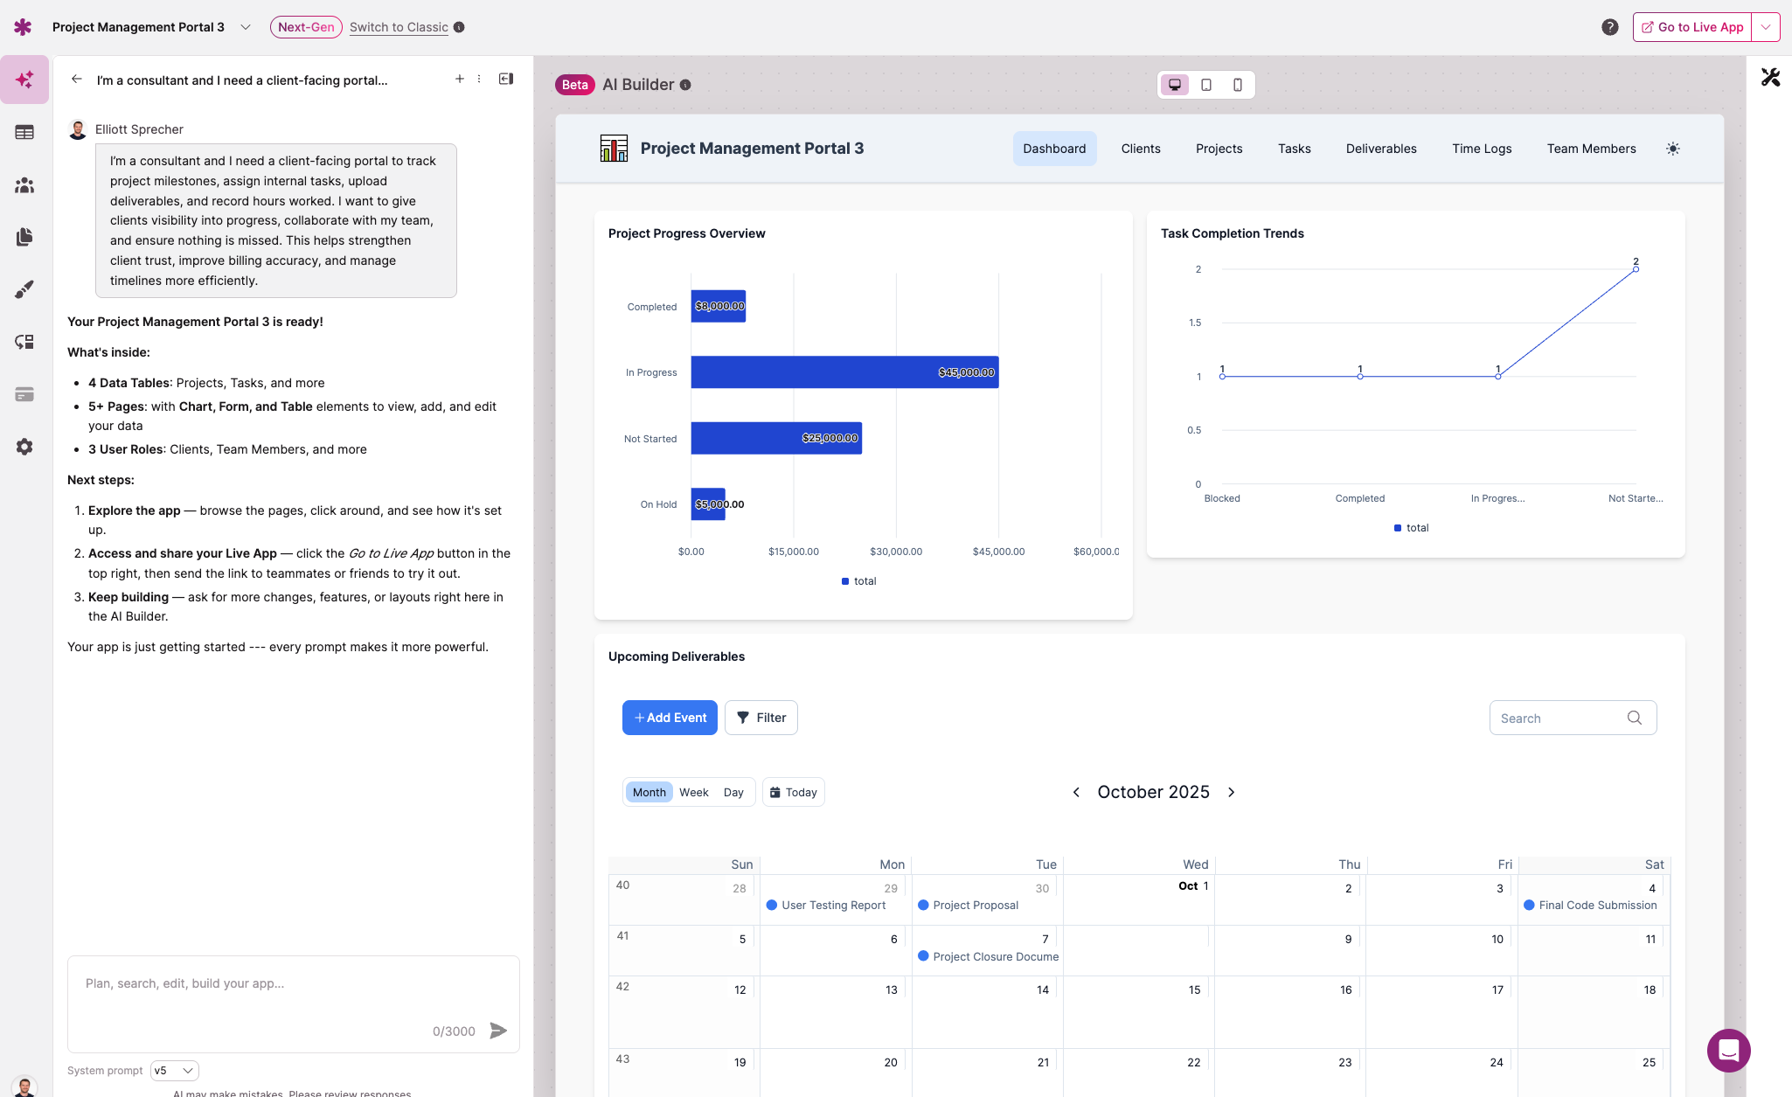Open the theme brush sidebar icon
This screenshot has width=1792, height=1097.
[24, 289]
